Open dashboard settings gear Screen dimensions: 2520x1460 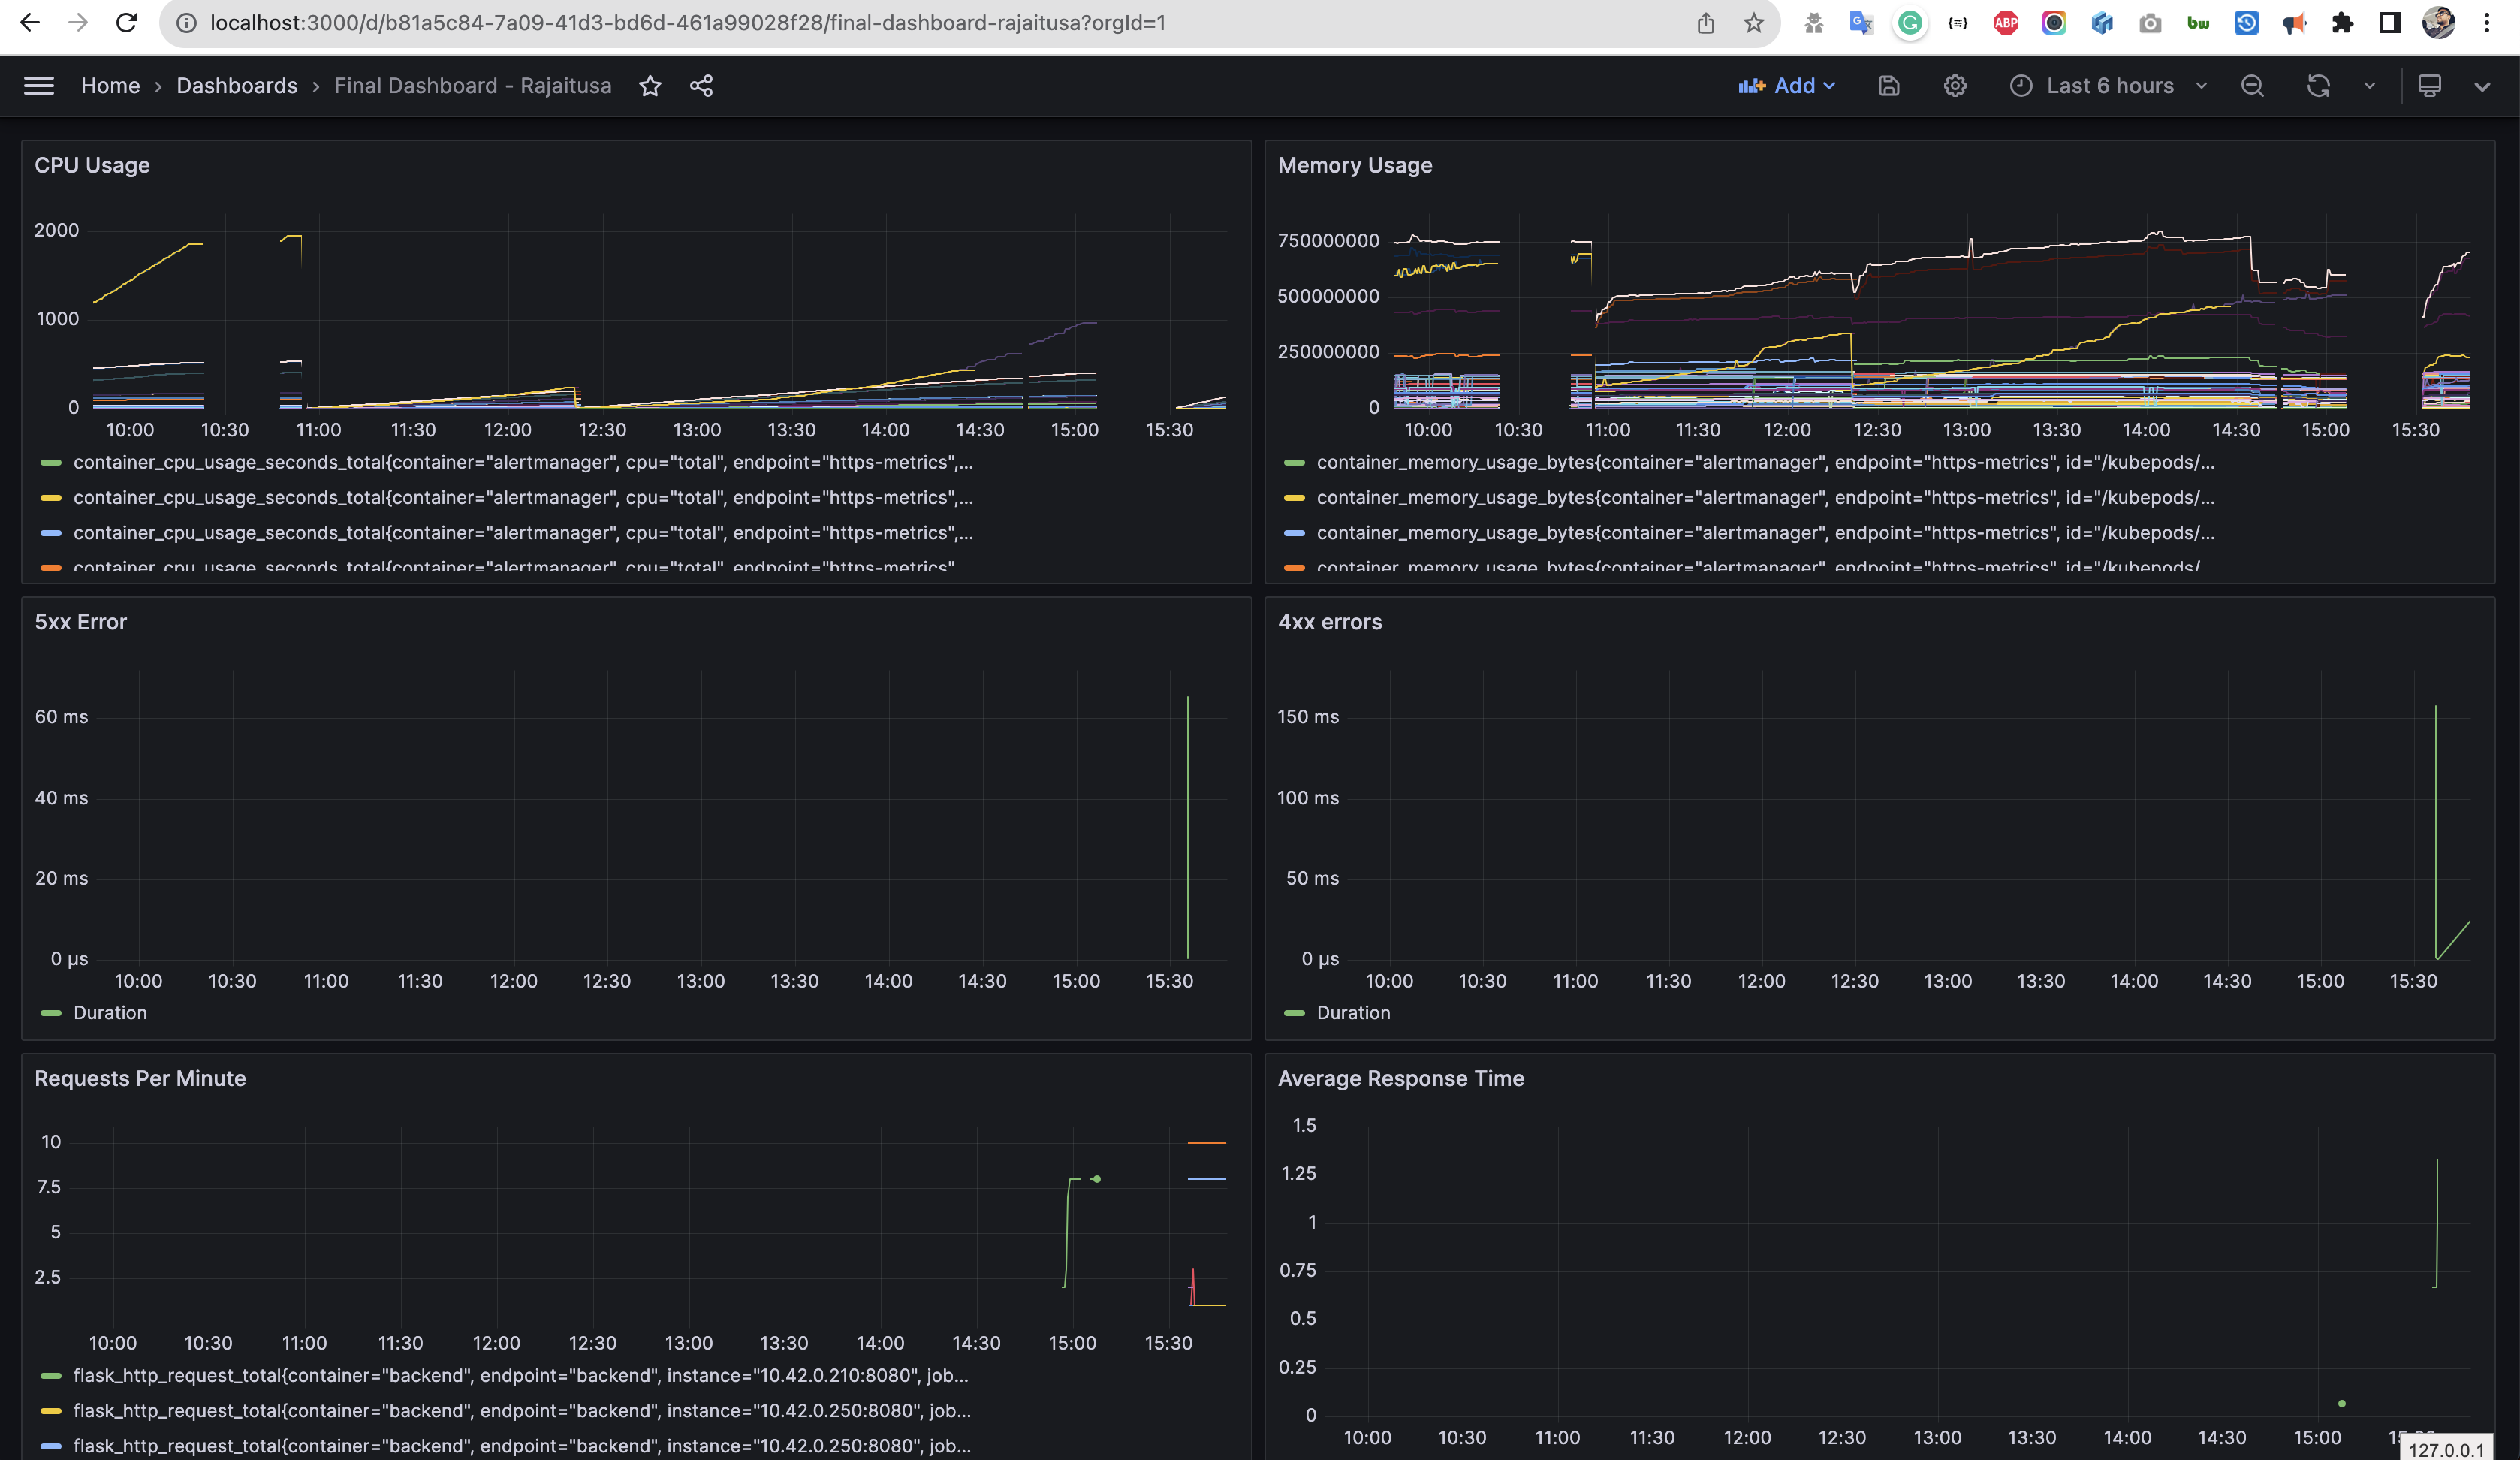(1955, 86)
